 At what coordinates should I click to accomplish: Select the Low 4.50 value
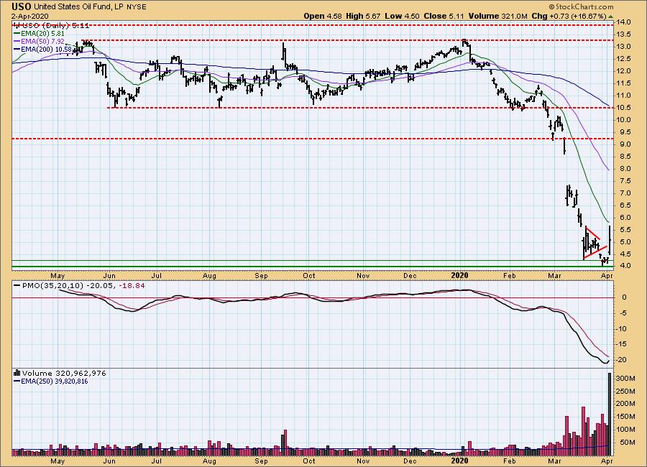pos(402,16)
